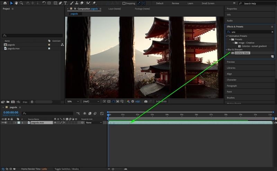Click the Puppet Pin tool
The image size is (277, 171).
pyautogui.click(x=94, y=3)
